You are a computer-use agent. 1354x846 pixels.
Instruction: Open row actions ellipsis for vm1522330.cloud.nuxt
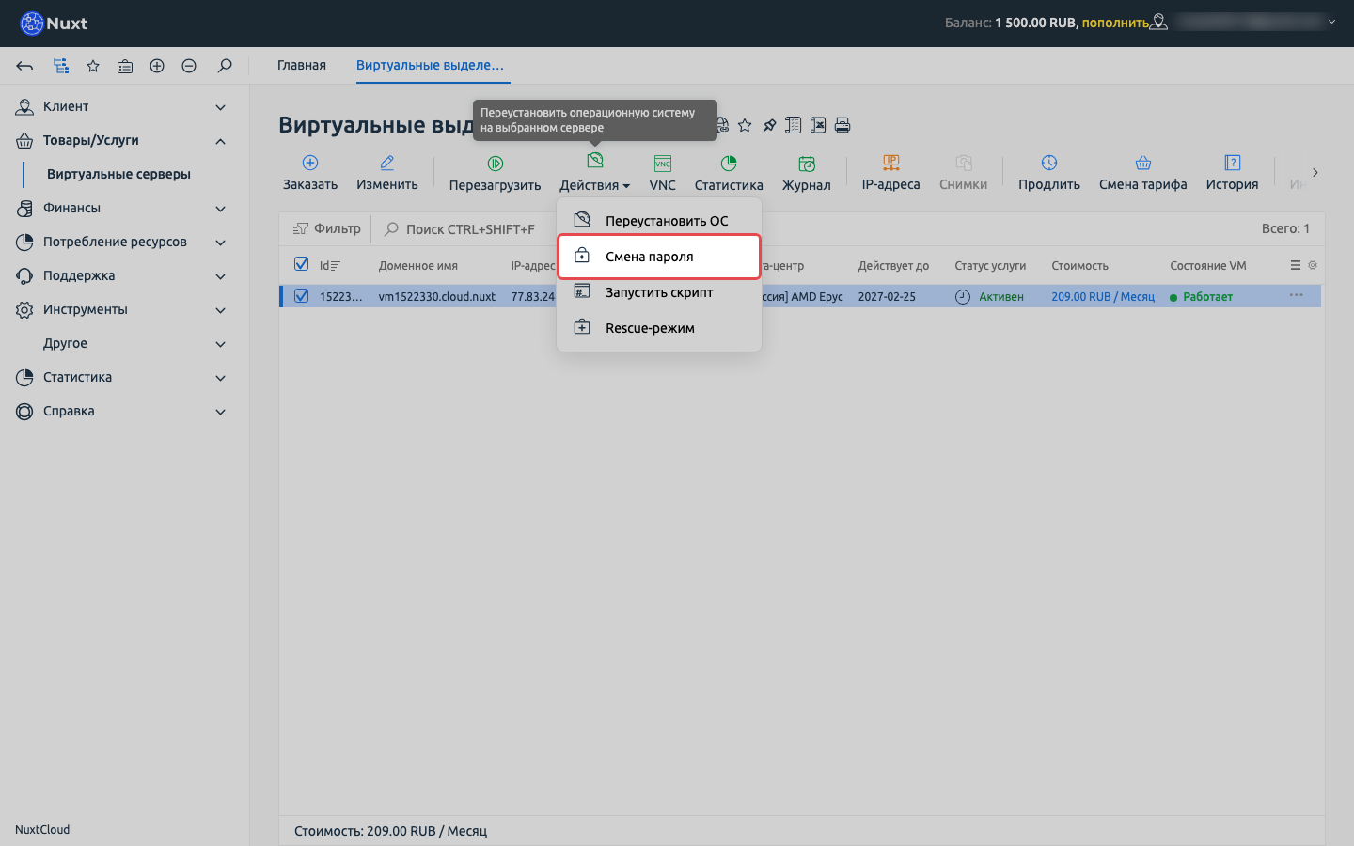(1297, 295)
